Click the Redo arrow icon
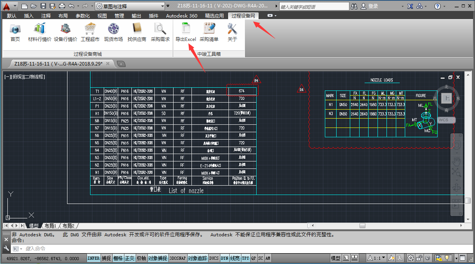 [85, 6]
